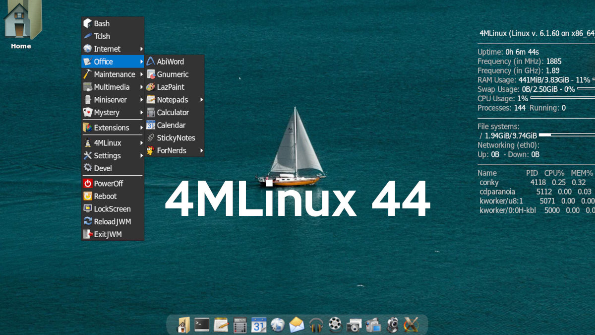Screen dimensions: 595x335
Task: Click the ReloadJWM refresh arrows icon
Action: [88, 221]
